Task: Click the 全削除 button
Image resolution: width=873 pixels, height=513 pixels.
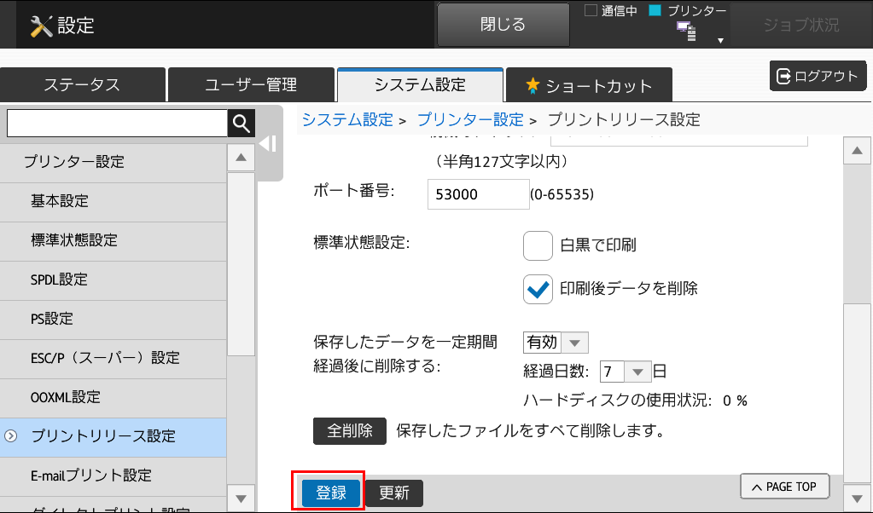Action: (350, 430)
